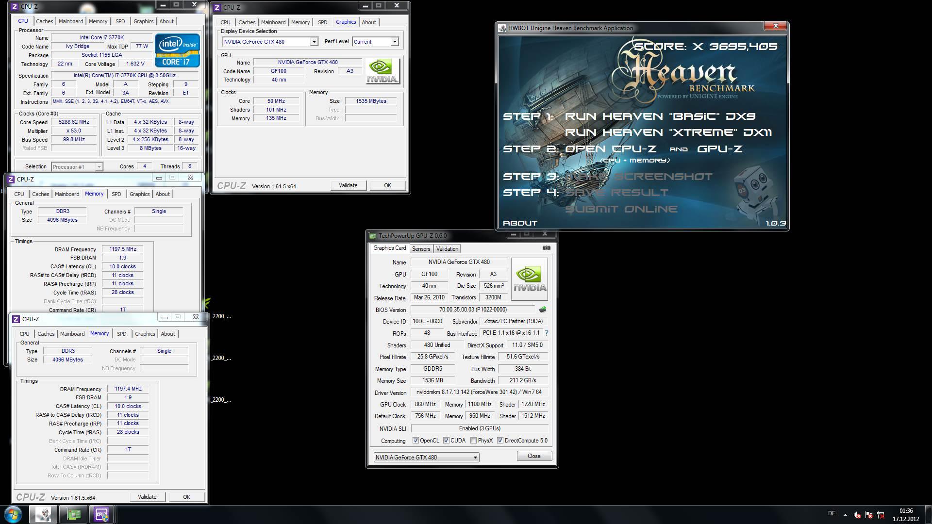The height and width of the screenshot is (524, 932).
Task: Click Open CPU-Z in Heaven step 2
Action: [x=611, y=149]
